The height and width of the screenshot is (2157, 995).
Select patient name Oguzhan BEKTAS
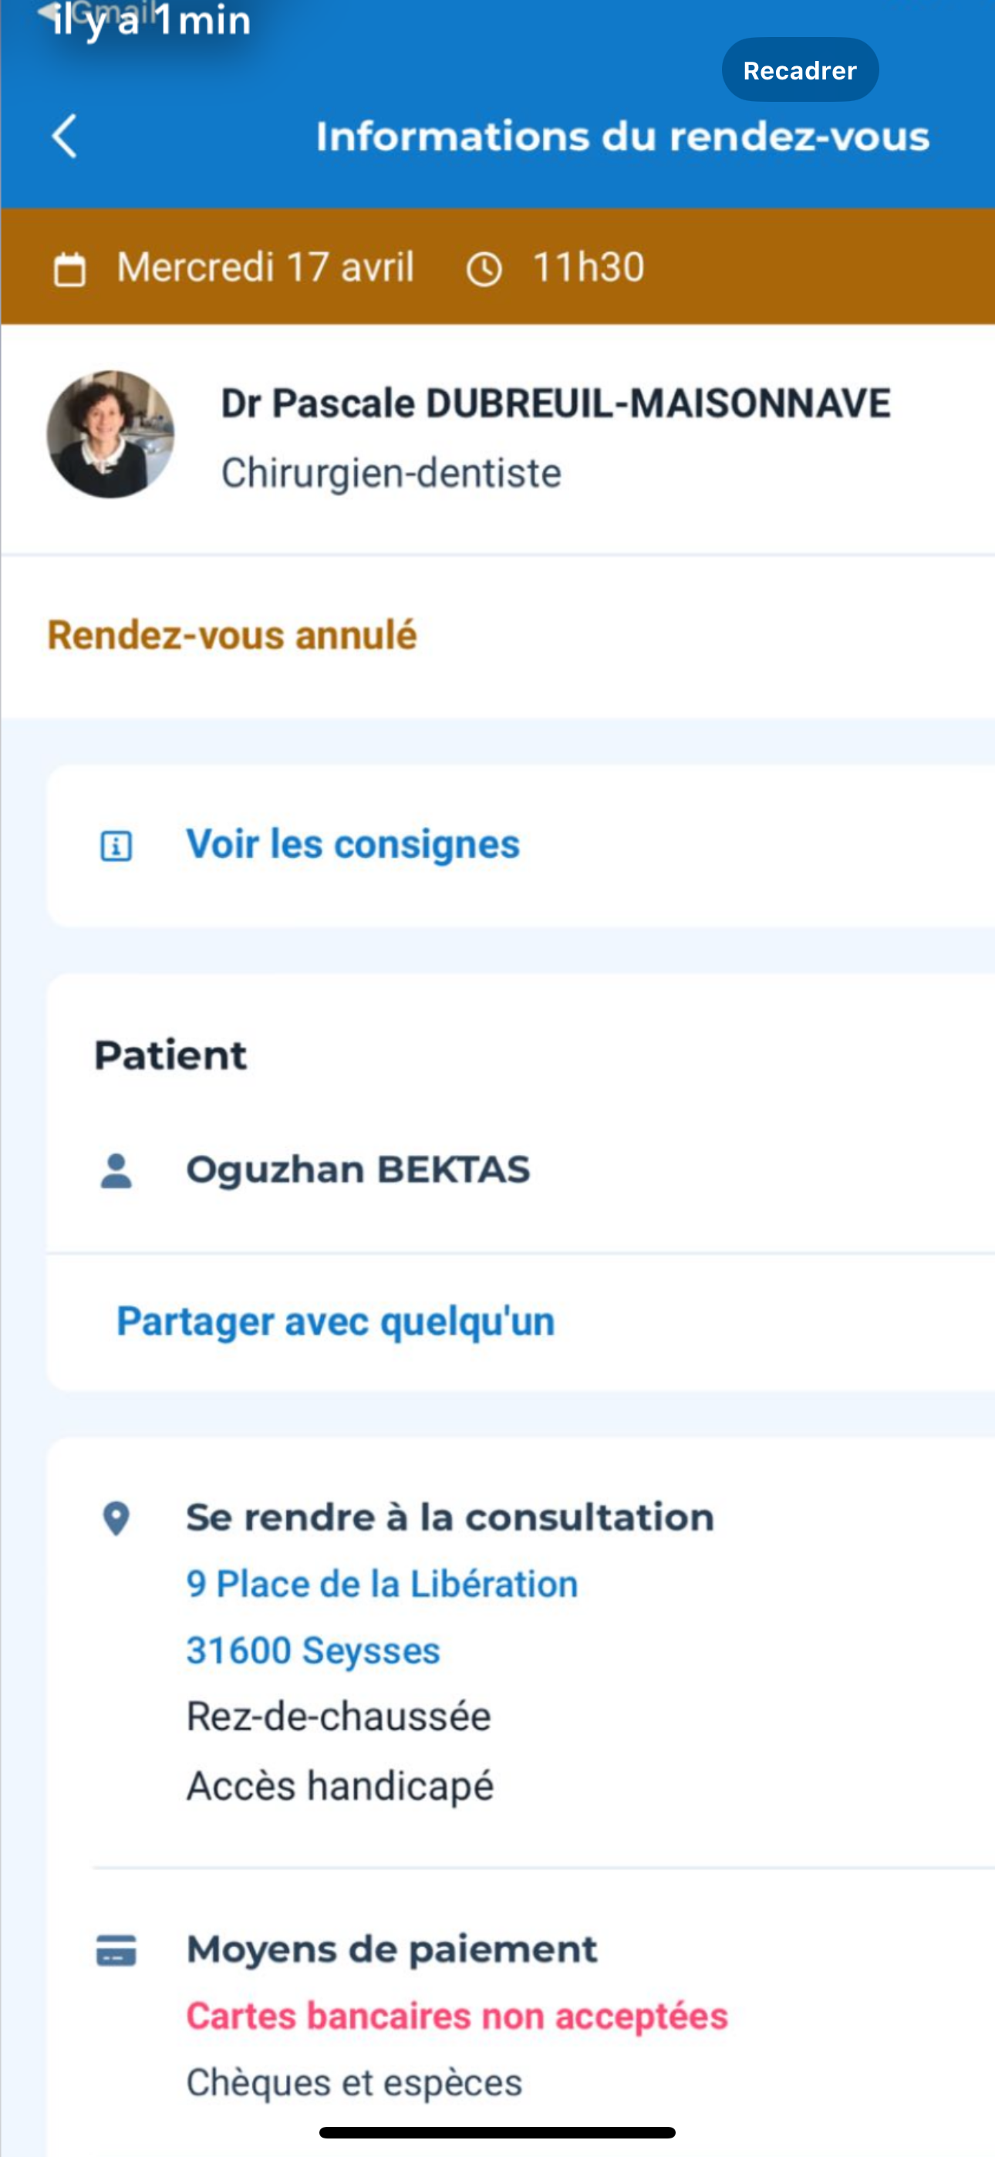[358, 1170]
